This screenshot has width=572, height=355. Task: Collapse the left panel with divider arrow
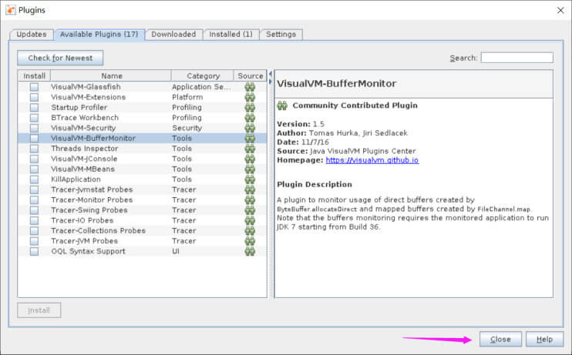pos(271,74)
